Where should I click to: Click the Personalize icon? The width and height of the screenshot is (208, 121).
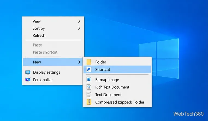click(x=28, y=80)
